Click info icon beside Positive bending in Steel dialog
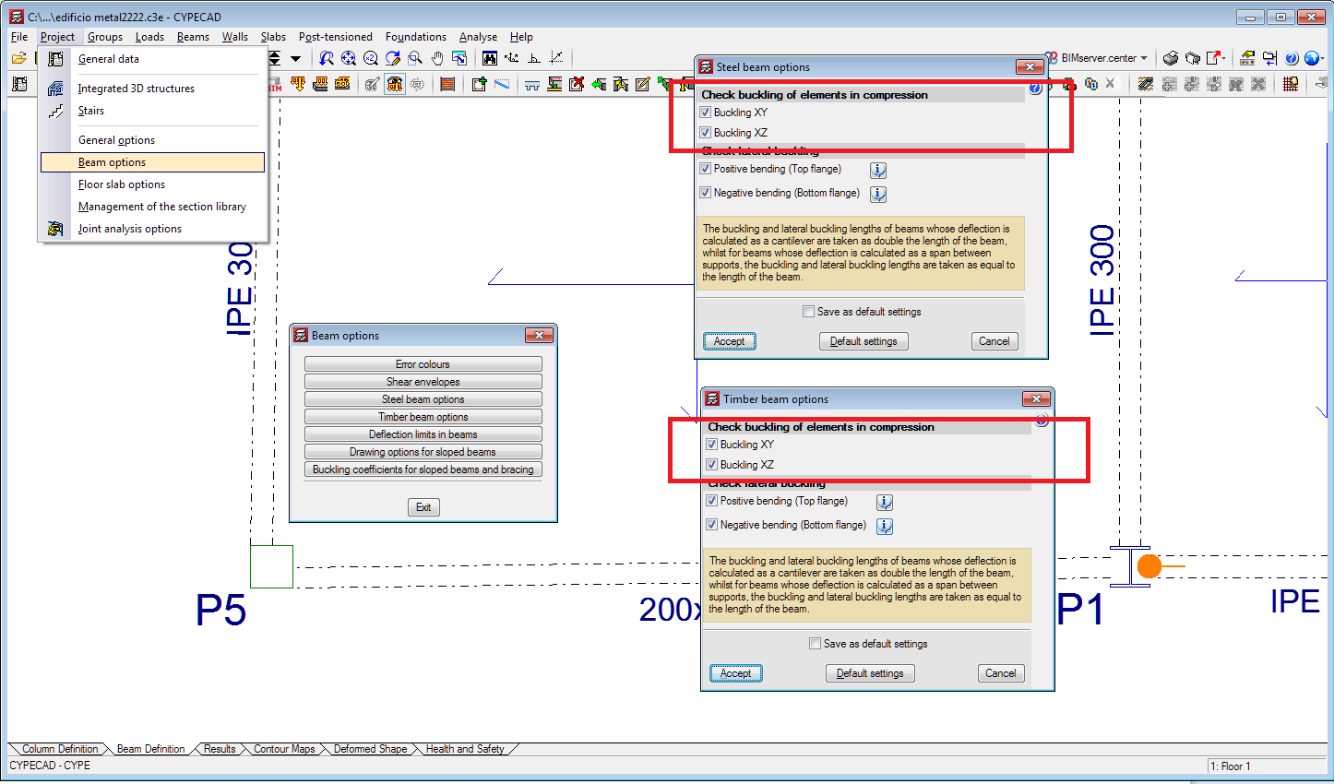 (x=878, y=171)
